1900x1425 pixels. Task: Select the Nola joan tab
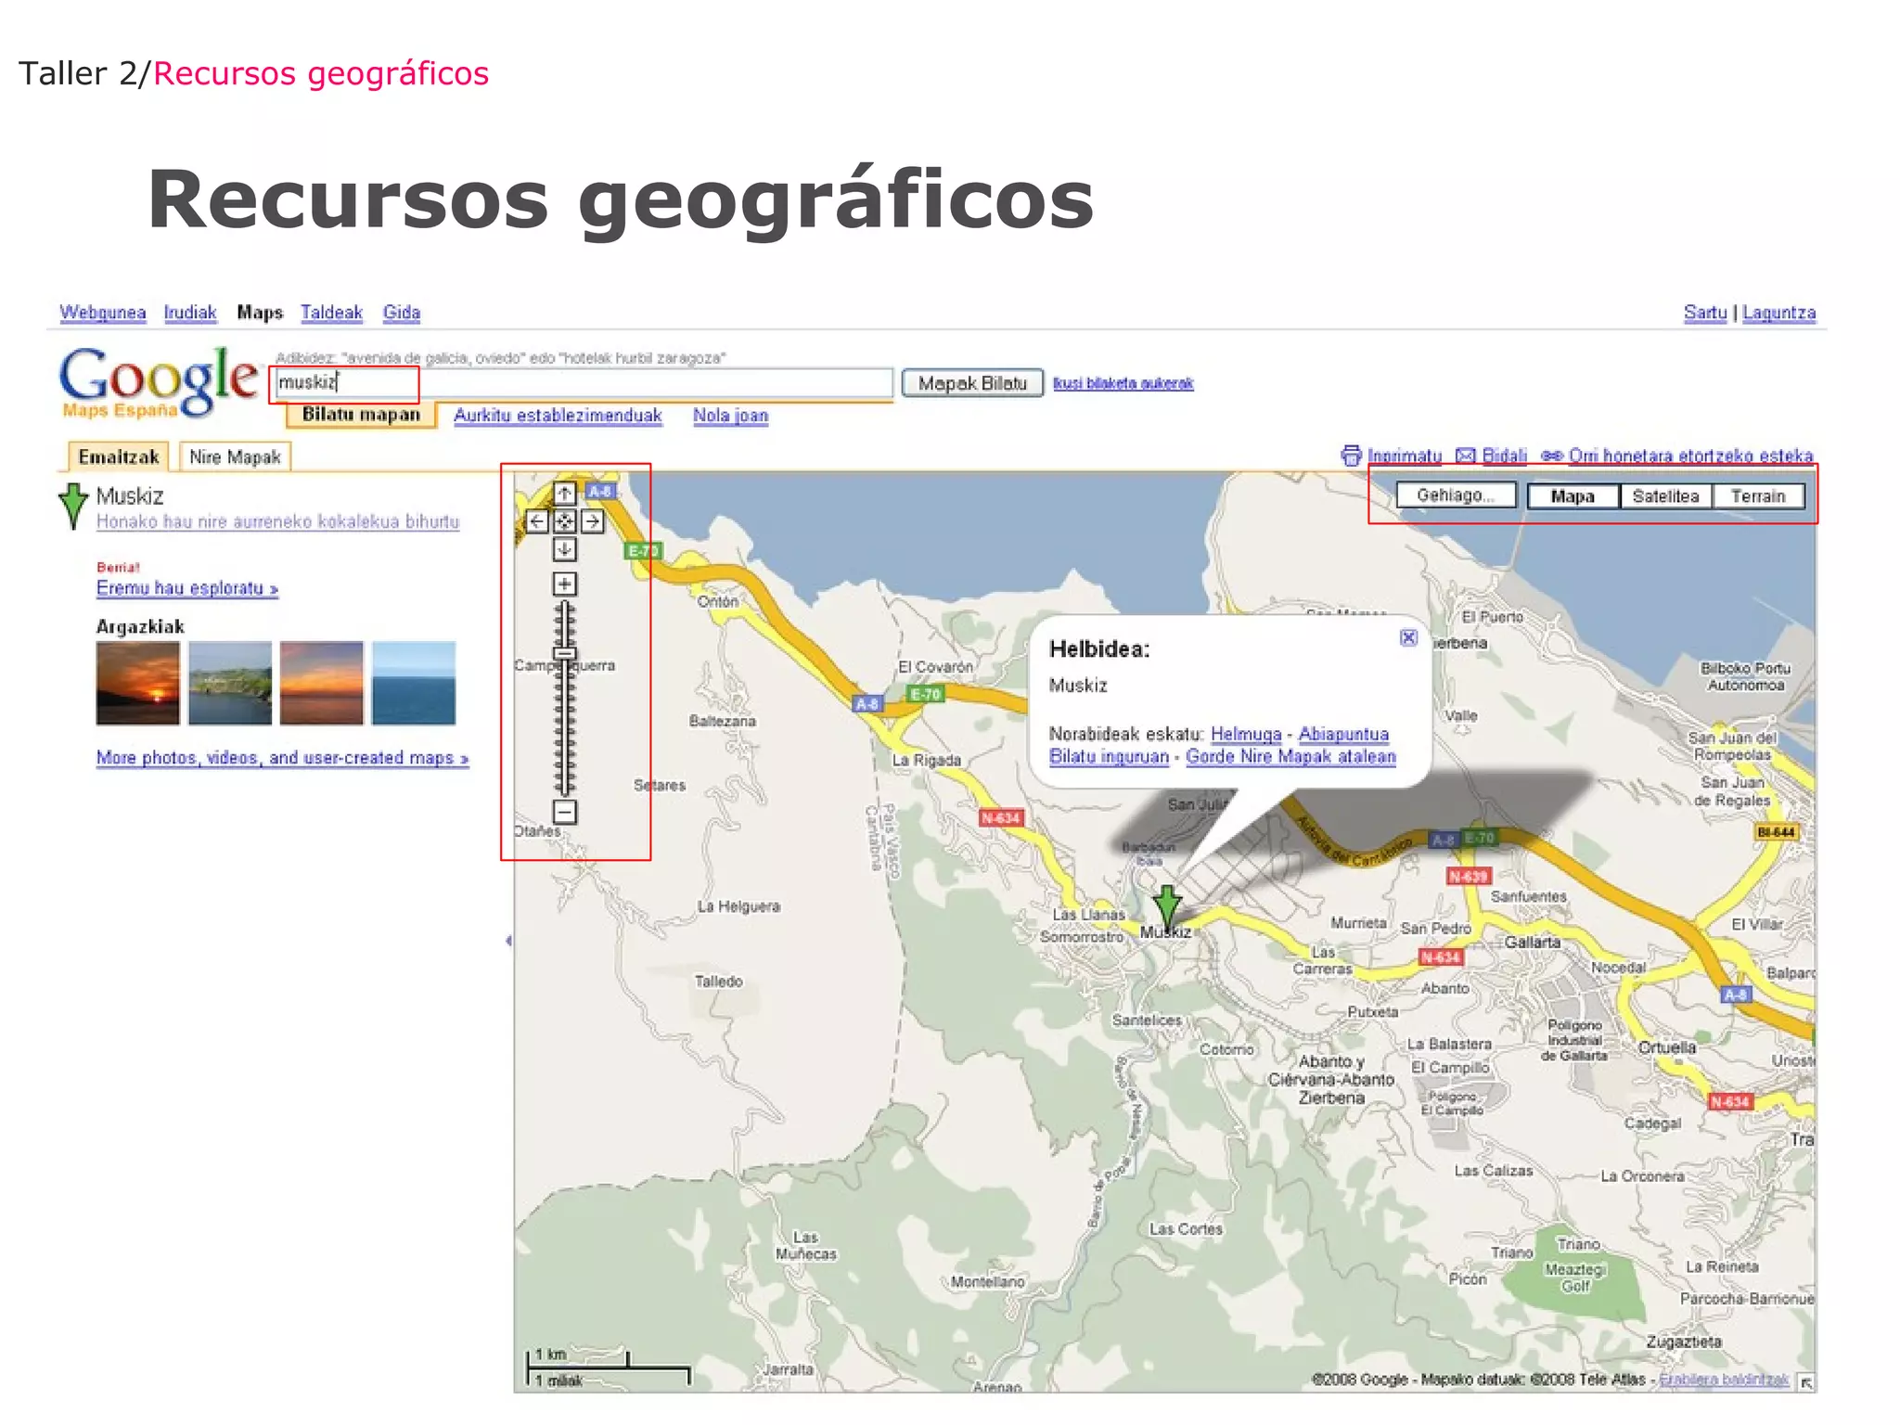[730, 416]
